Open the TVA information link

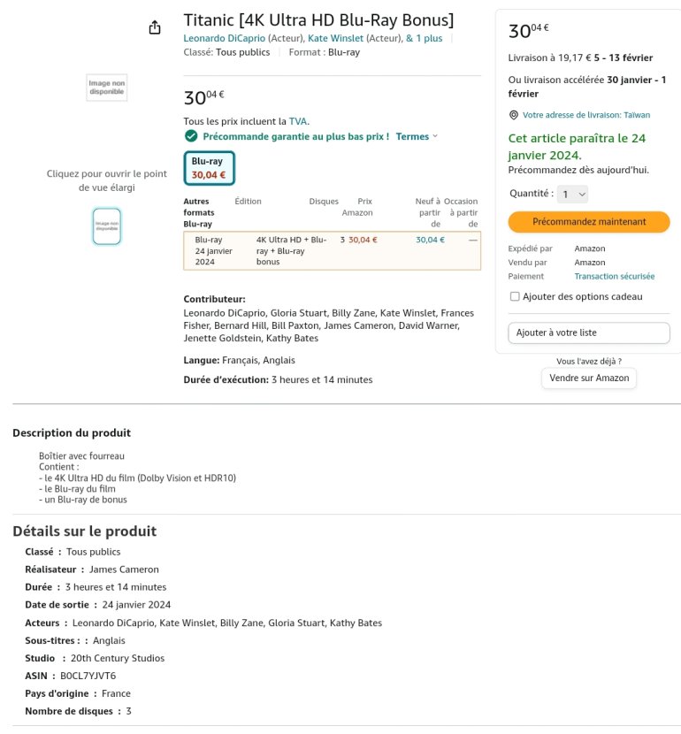[298, 121]
